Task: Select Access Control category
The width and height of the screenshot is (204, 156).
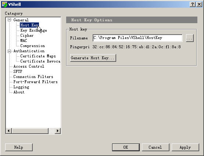Action: 29,67
